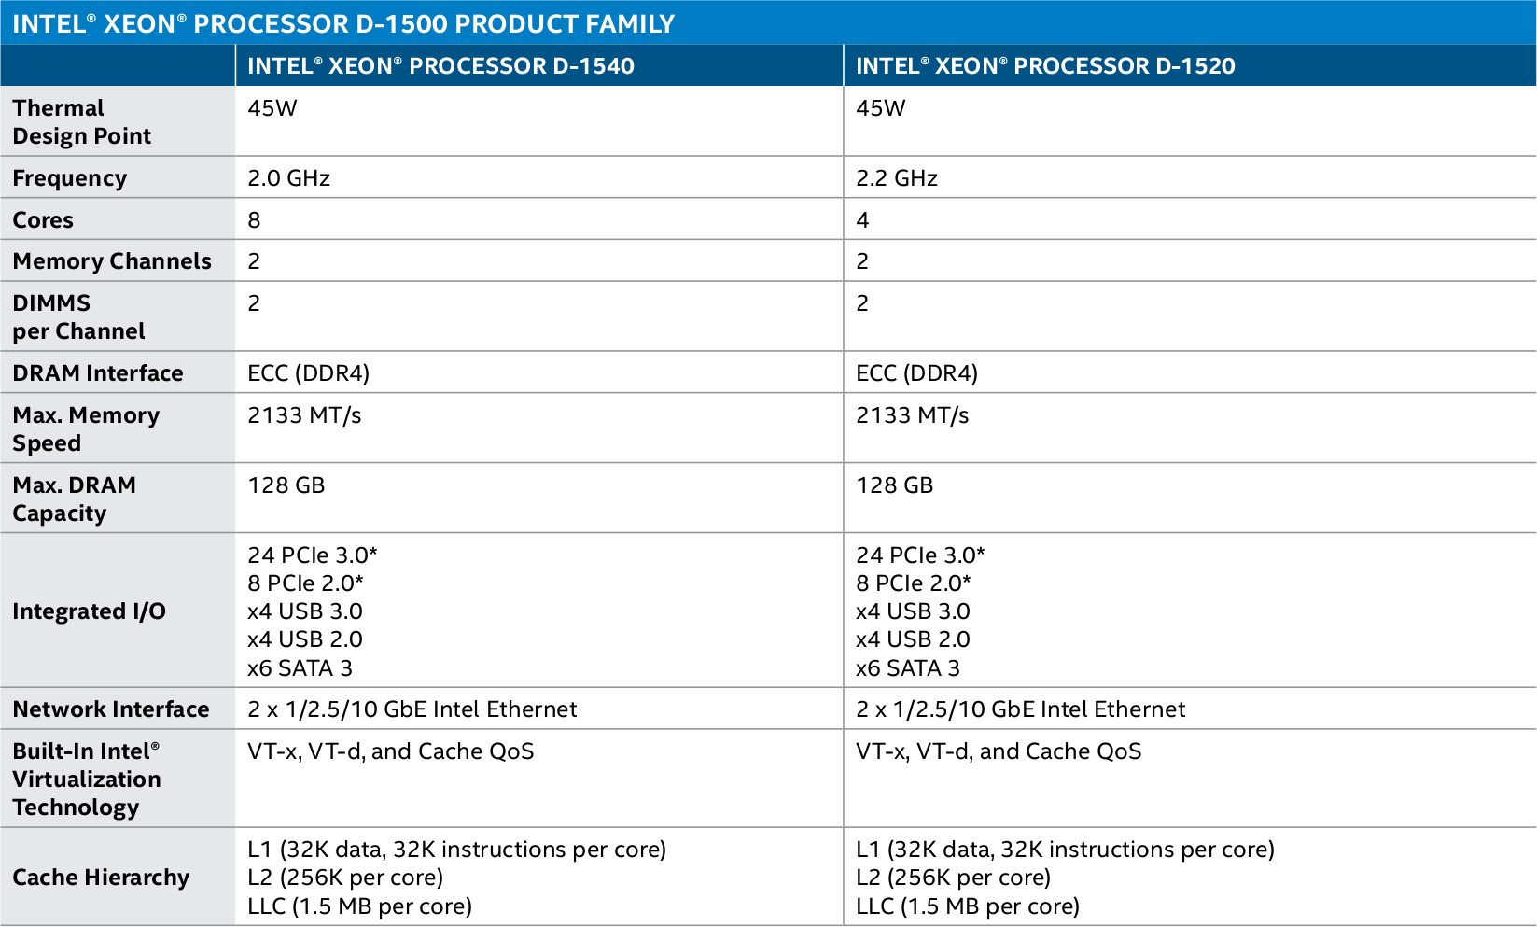Click the Frequency row label
This screenshot has height=927, width=1537.
click(70, 178)
